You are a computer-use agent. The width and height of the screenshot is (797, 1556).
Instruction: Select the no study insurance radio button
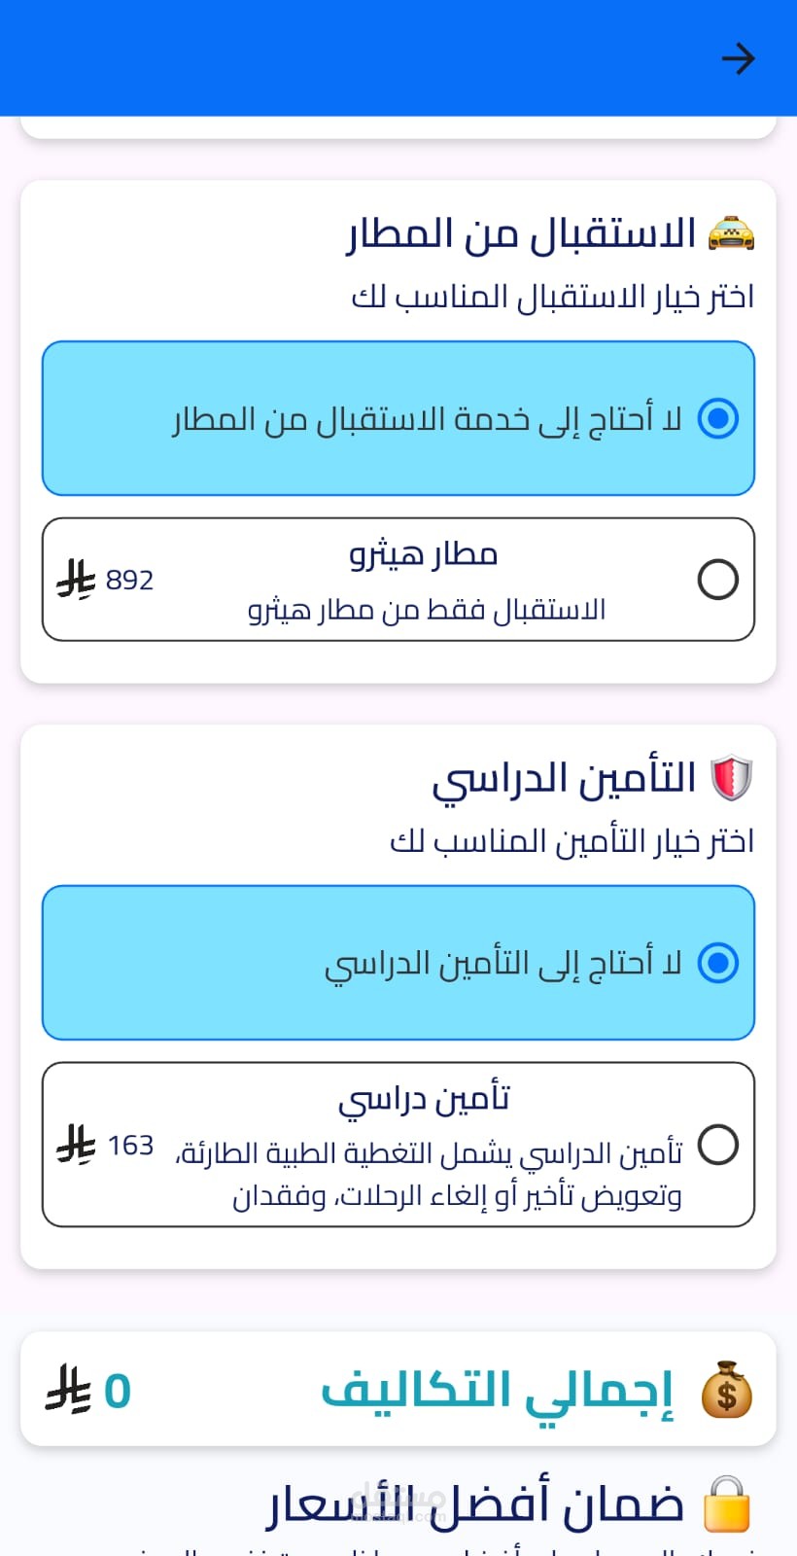coord(718,963)
